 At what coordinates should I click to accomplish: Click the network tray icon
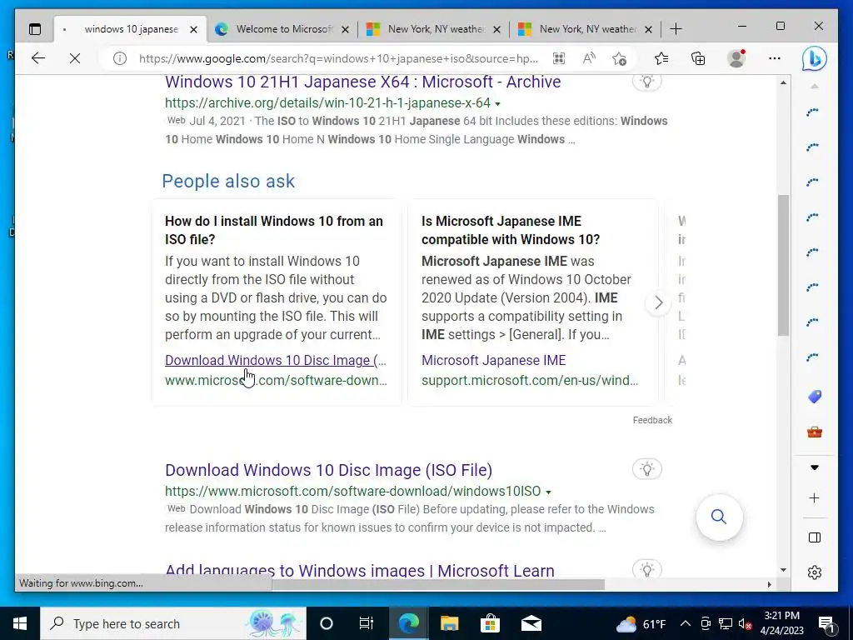click(x=726, y=623)
